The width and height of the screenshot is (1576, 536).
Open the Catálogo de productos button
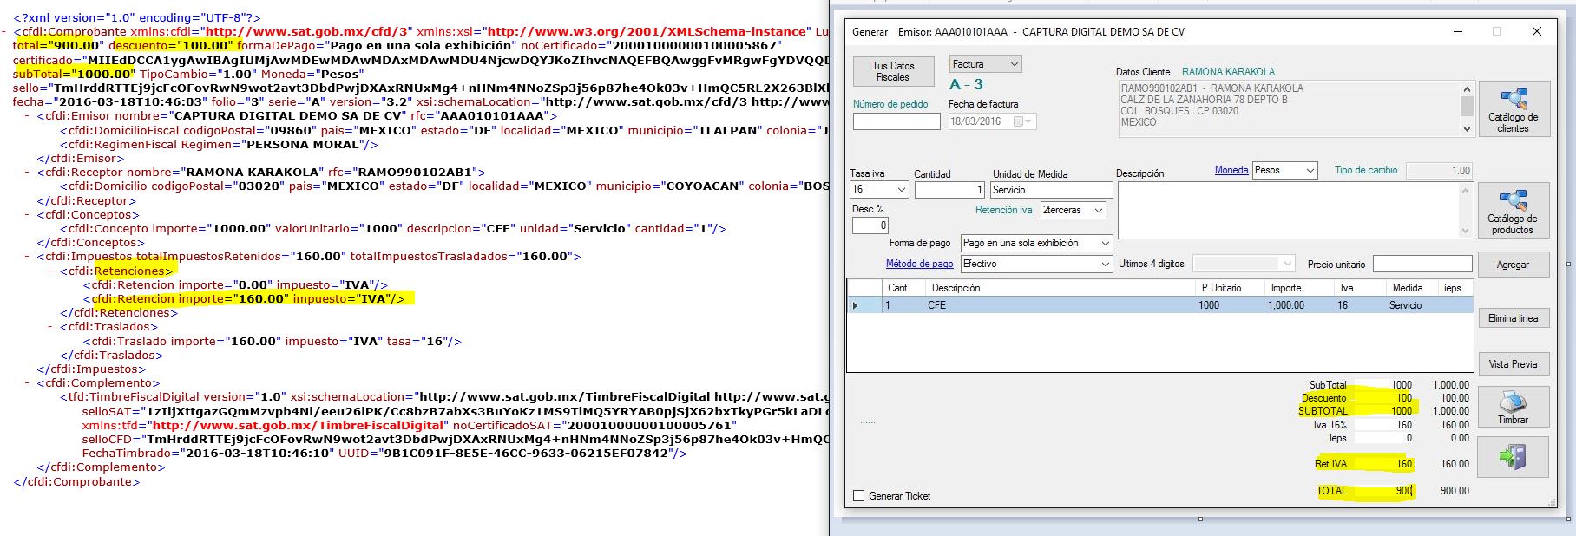tap(1513, 210)
